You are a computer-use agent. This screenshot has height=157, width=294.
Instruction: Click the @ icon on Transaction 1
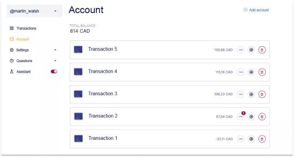251,139
